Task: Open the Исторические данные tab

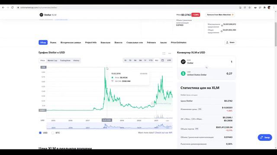Action: click(x=71, y=43)
